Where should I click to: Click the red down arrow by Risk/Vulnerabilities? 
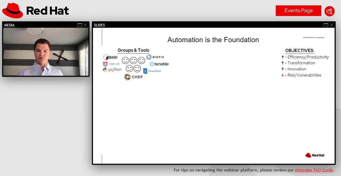(283, 75)
